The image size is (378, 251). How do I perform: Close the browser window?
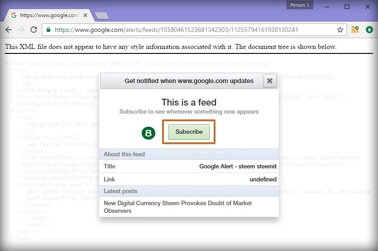coord(367,7)
